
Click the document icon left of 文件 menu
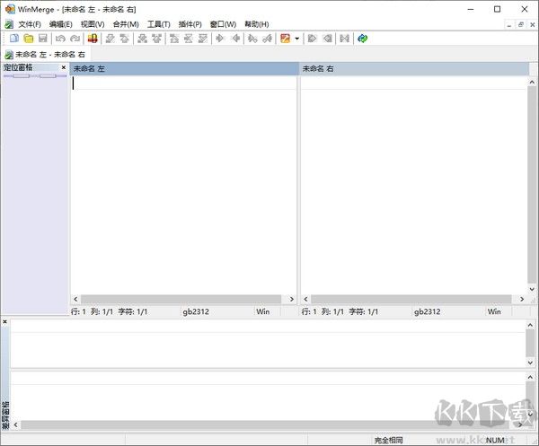9,24
